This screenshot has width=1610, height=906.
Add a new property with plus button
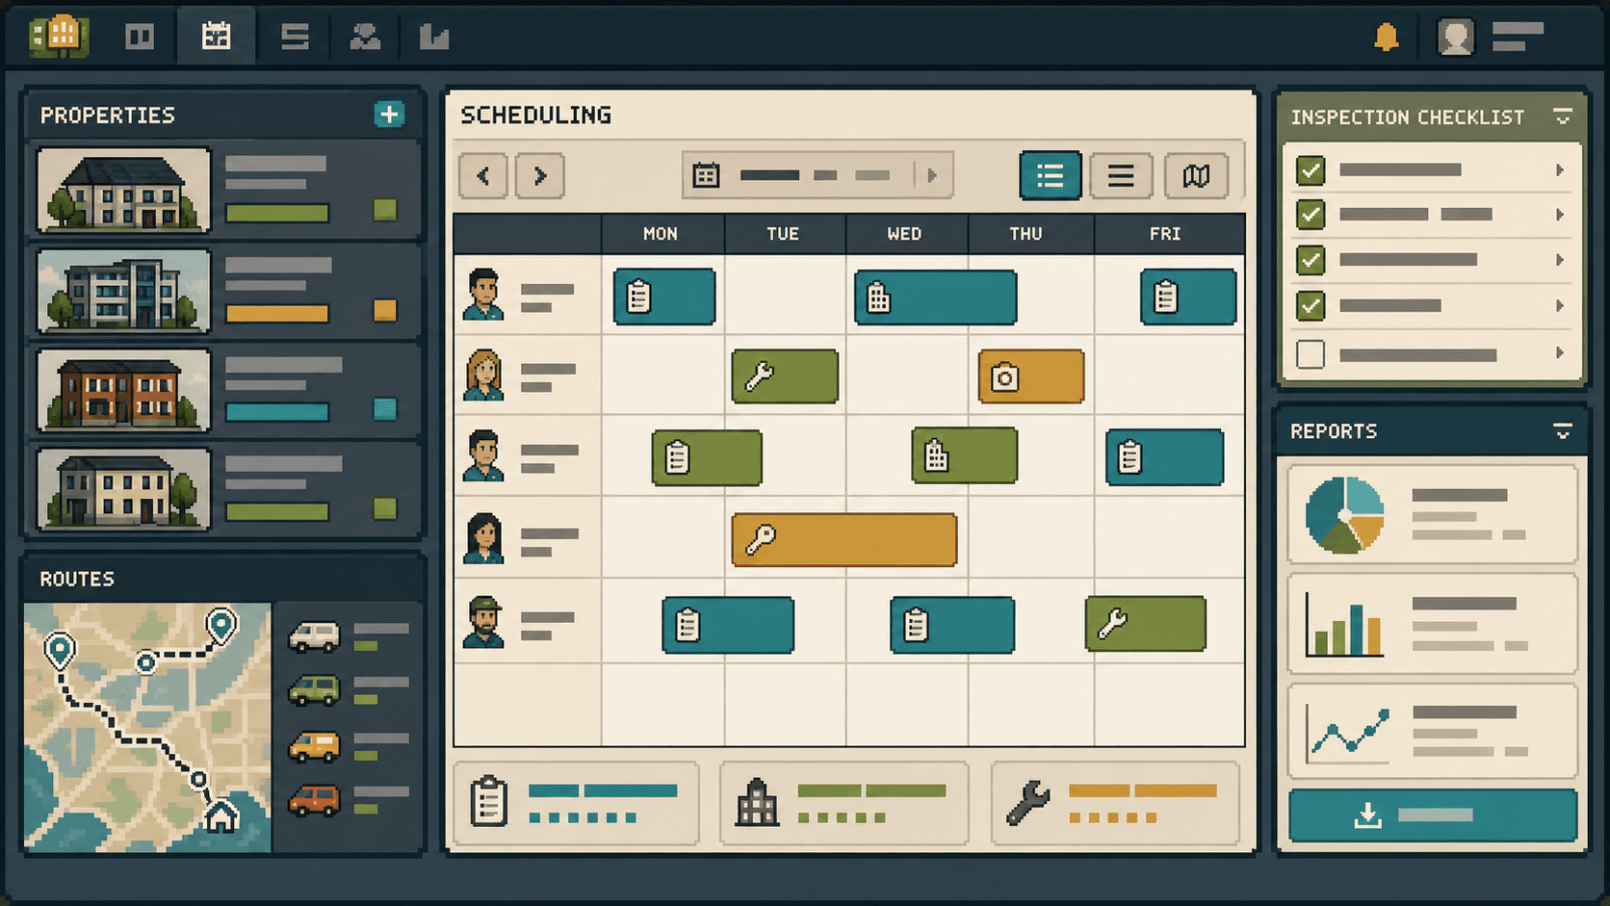coord(389,115)
